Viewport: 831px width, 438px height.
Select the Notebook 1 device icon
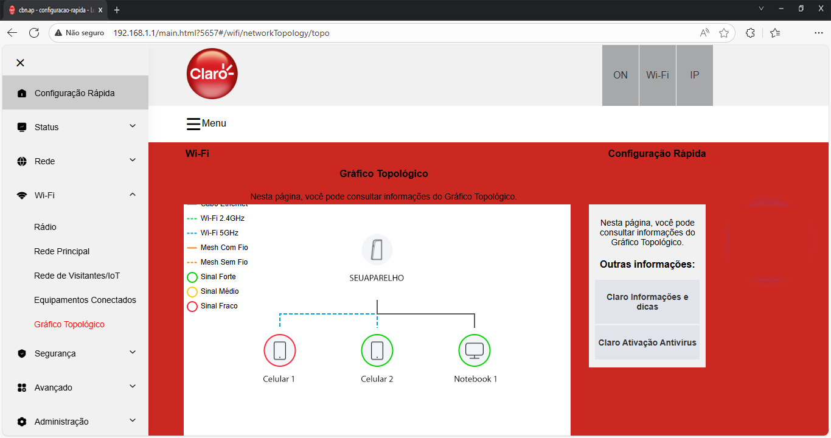point(474,350)
